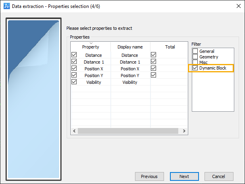Cancel the data extraction wizard
Viewport: 245px width, 184px height.
pyautogui.click(x=219, y=176)
